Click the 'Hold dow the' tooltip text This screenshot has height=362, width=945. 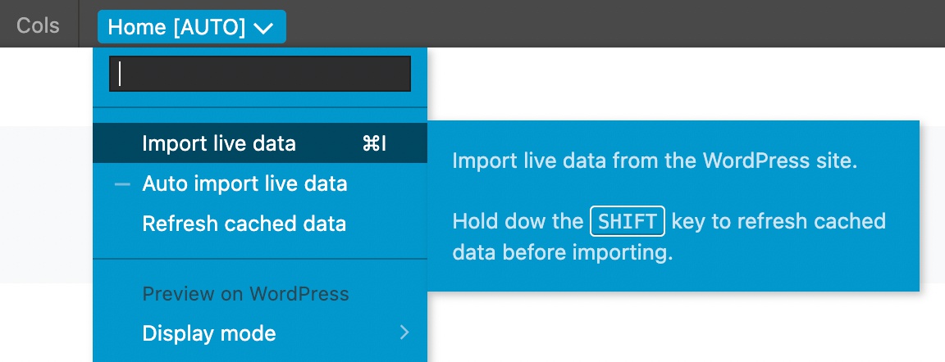point(518,221)
